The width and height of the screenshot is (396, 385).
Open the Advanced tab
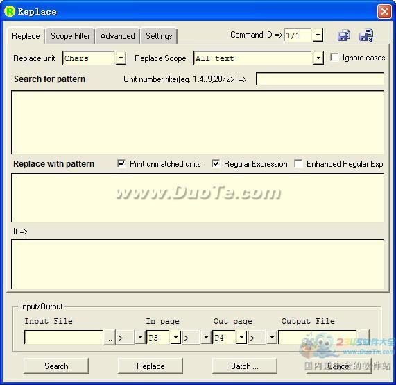tap(117, 36)
